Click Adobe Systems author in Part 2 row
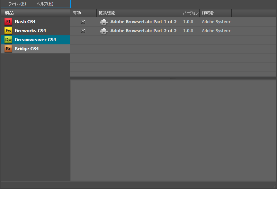 [x=216, y=31]
